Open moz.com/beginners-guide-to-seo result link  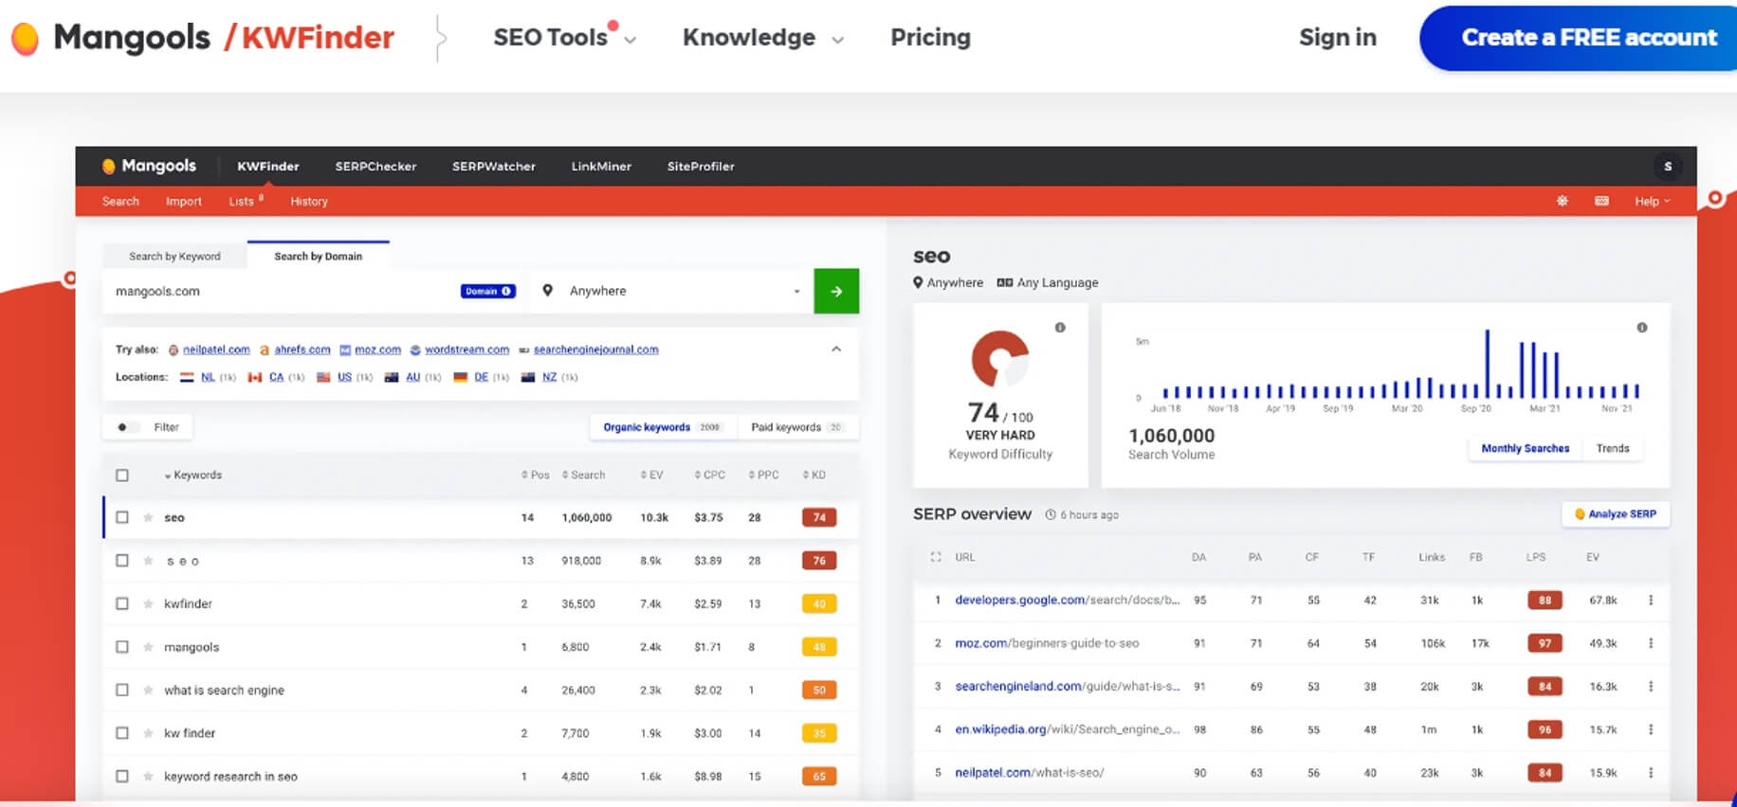tap(1047, 643)
